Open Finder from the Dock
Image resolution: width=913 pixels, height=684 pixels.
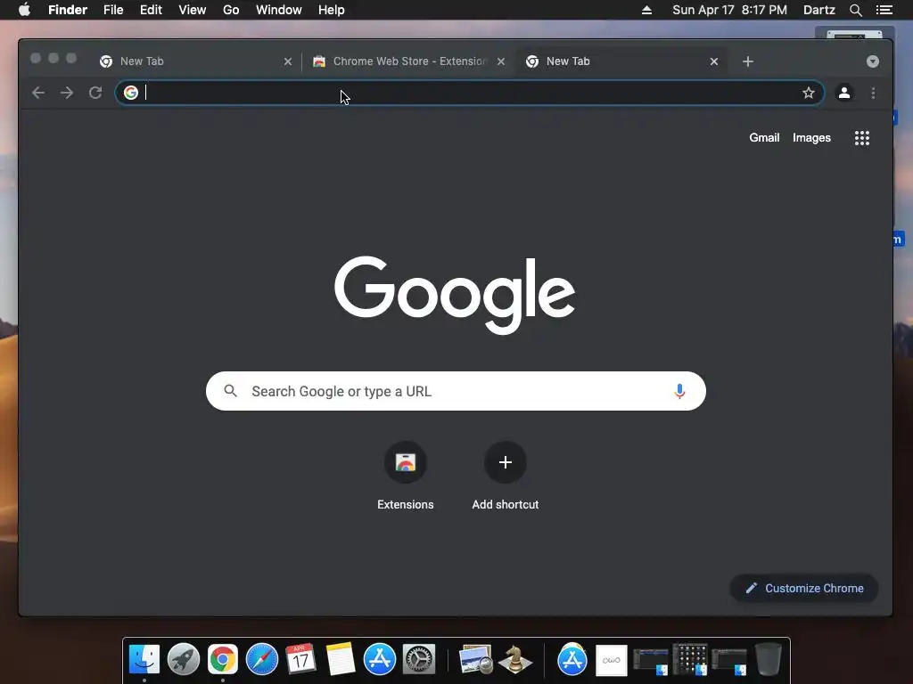[144, 660]
